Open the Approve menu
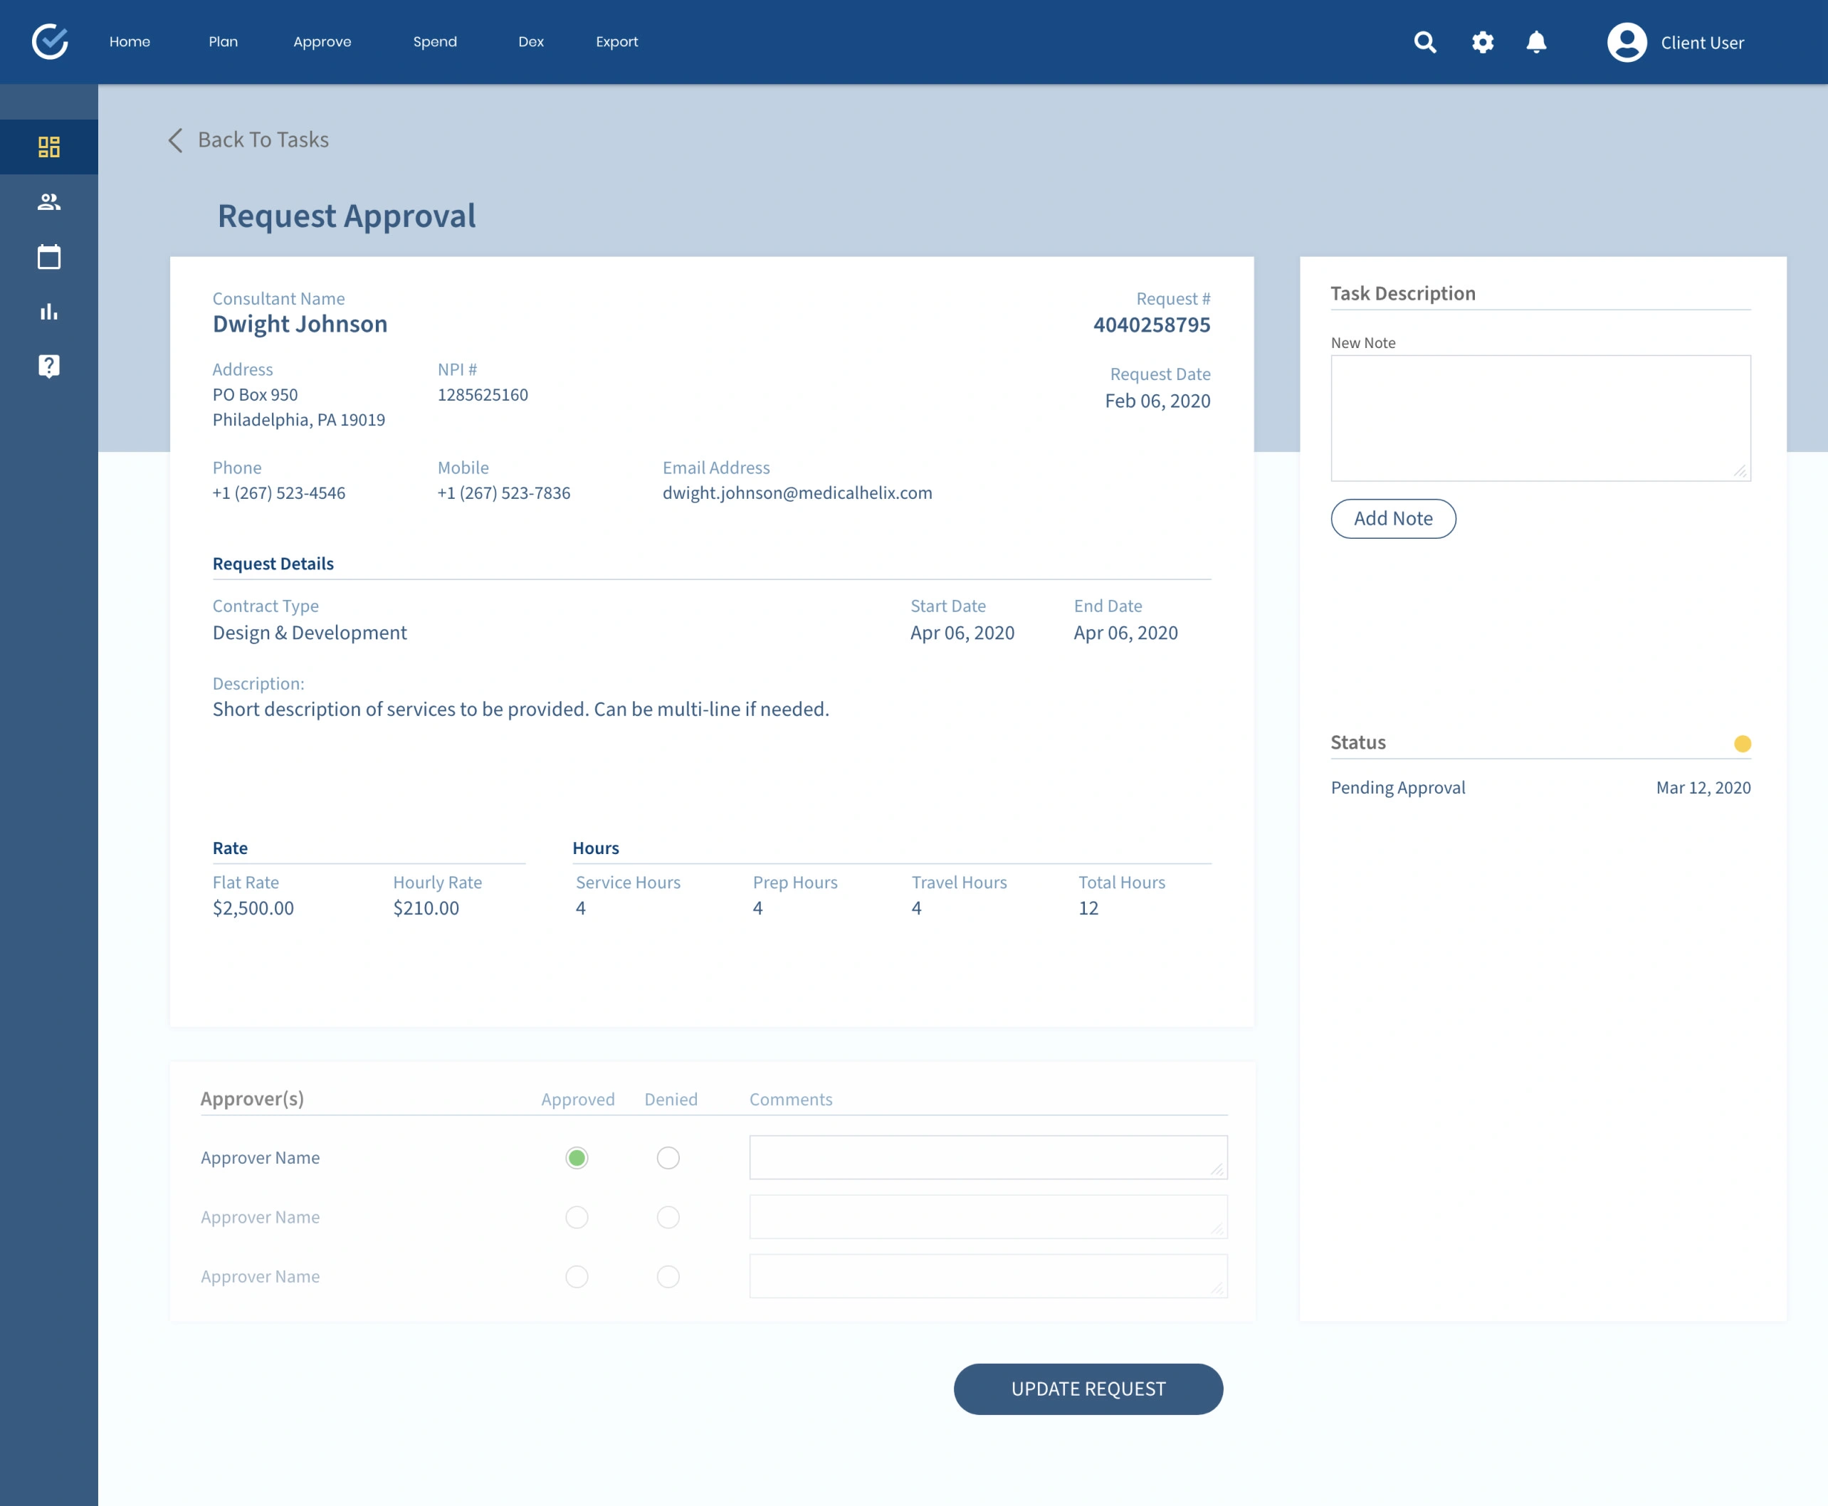This screenshot has width=1828, height=1506. tap(322, 42)
